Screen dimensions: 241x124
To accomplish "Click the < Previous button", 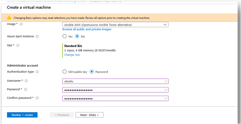I will point(62,115).
